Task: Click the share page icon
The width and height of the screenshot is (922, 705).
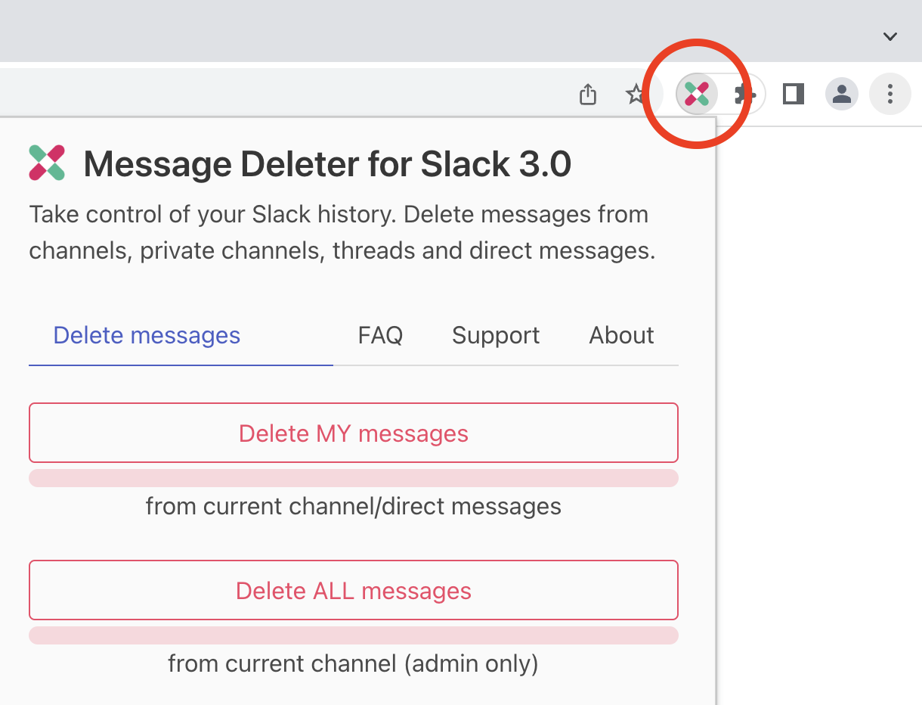Action: pyautogui.click(x=588, y=94)
